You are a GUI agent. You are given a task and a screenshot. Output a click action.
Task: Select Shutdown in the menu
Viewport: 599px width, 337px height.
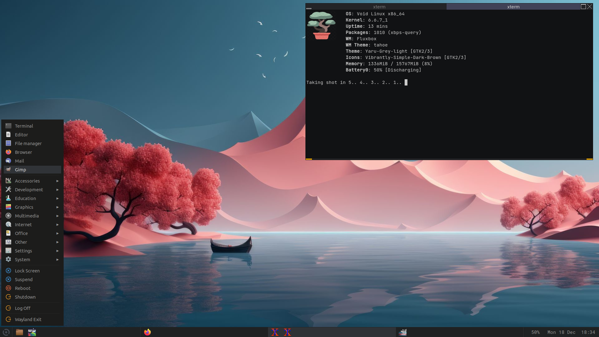(32, 297)
